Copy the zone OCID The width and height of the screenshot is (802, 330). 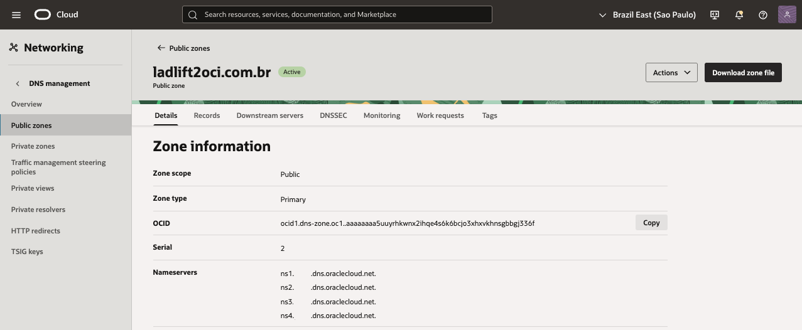pyautogui.click(x=651, y=223)
